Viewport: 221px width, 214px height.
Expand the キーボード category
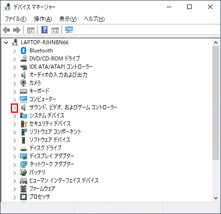14,92
